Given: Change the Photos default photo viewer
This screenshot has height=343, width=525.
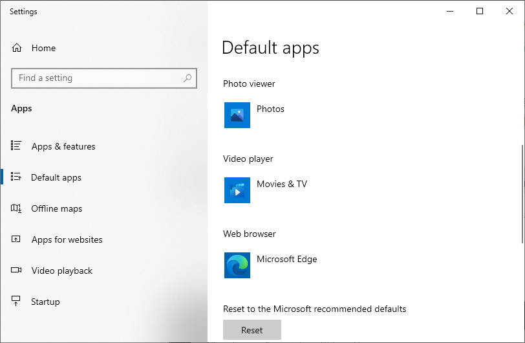Looking at the screenshot, I should [270, 109].
